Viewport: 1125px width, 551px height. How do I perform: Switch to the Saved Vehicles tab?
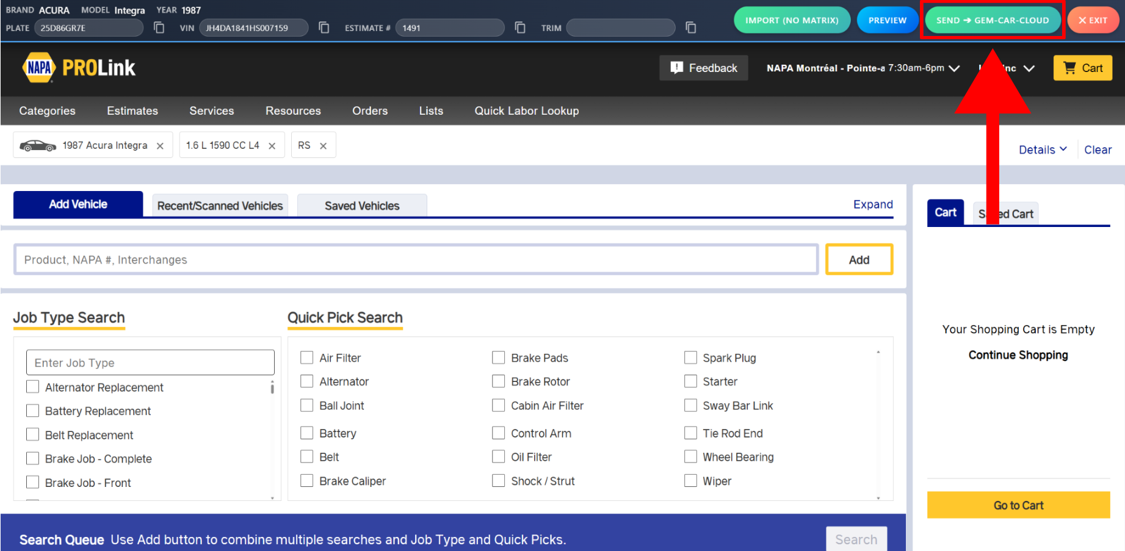point(362,206)
